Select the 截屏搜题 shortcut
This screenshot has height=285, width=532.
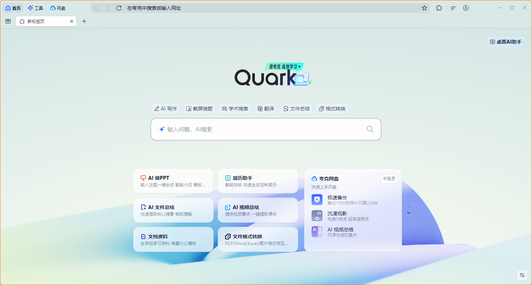coord(199,109)
